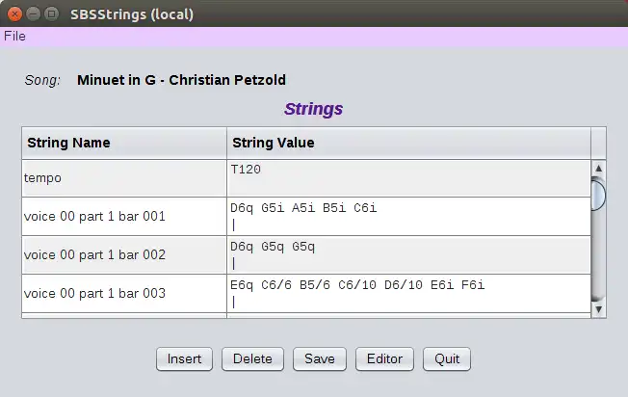Save the strings with Save button
This screenshot has height=397, width=628.
tap(319, 358)
